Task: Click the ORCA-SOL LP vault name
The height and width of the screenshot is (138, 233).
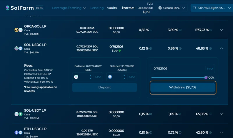Action: click(35, 26)
